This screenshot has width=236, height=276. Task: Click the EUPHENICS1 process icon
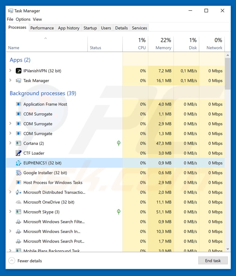[19, 163]
